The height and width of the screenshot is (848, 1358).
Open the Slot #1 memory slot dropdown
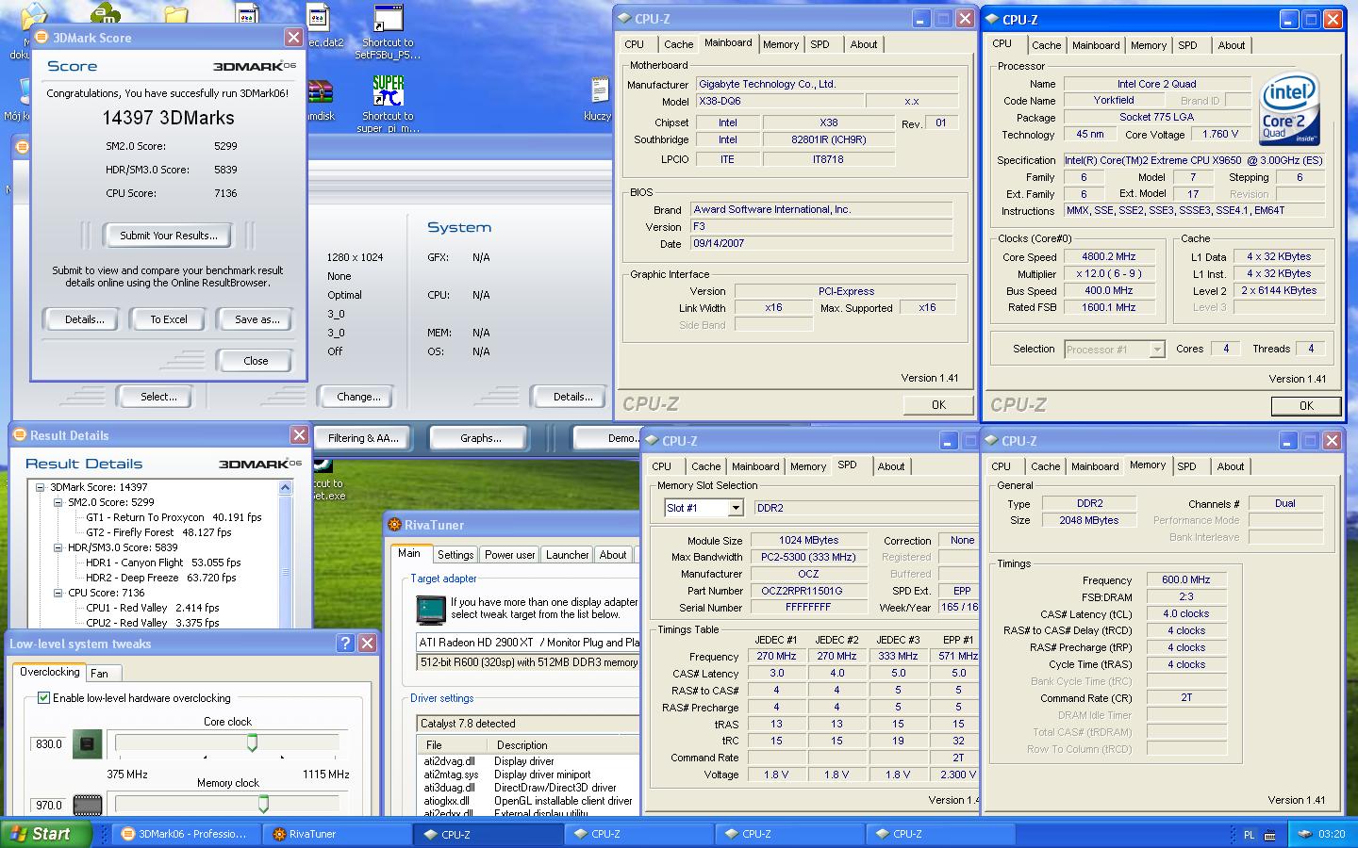[x=736, y=508]
